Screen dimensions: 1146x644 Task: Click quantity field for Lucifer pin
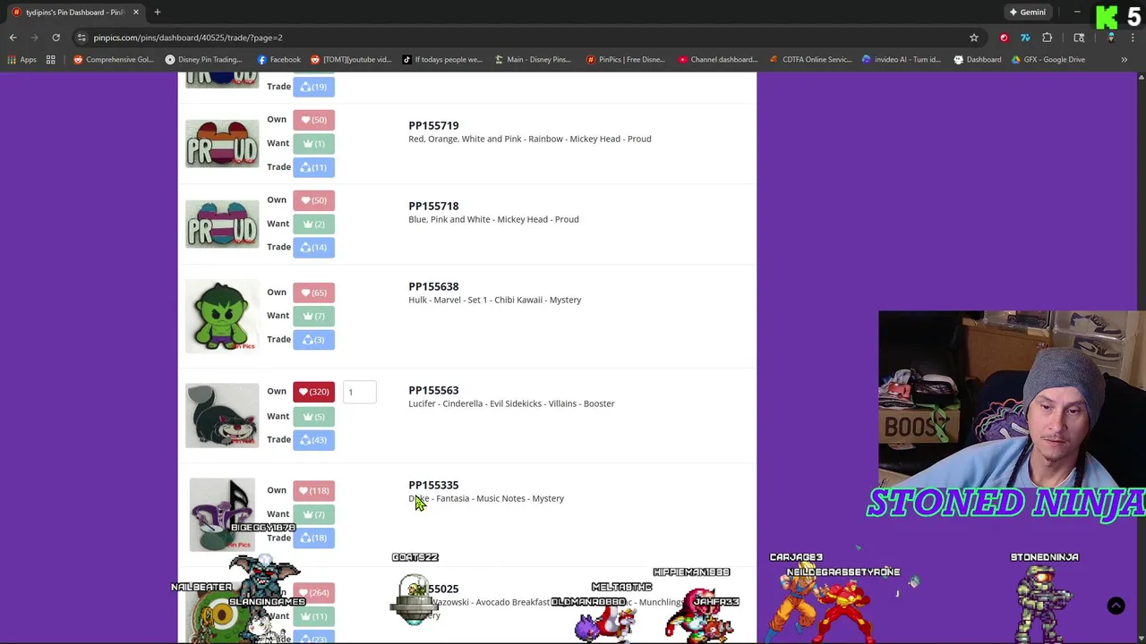pyautogui.click(x=360, y=392)
